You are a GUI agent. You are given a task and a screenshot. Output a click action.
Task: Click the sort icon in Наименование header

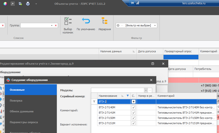[123, 96]
